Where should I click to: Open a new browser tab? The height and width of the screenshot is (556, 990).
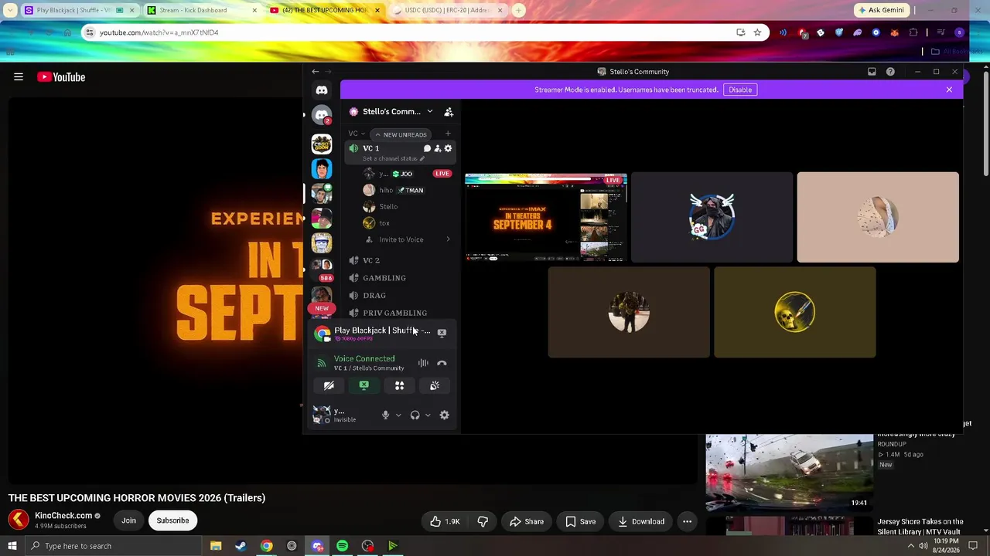(x=519, y=10)
